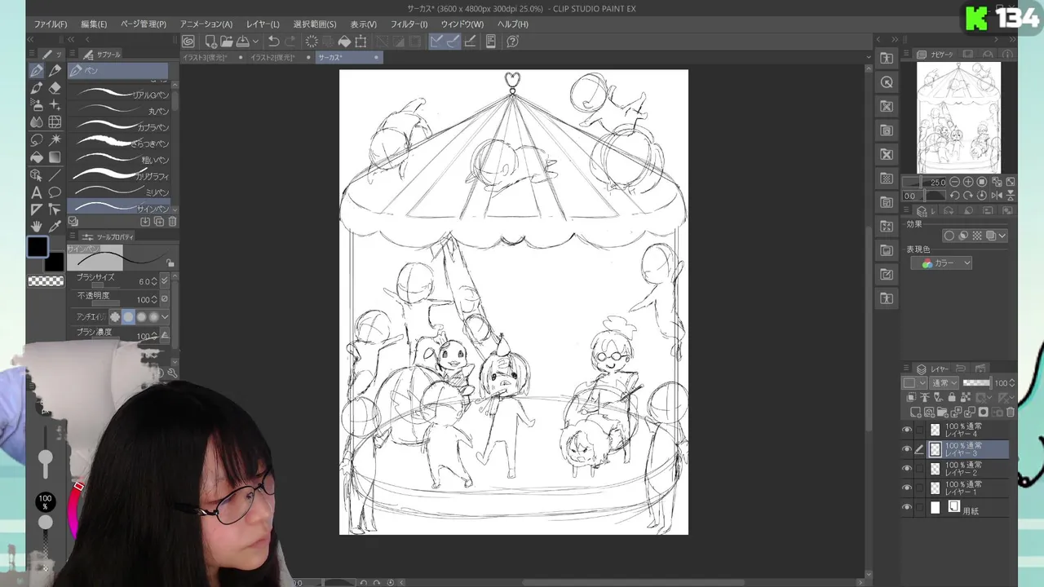Open the レイヤー(L) menu
This screenshot has height=587, width=1044.
(263, 24)
